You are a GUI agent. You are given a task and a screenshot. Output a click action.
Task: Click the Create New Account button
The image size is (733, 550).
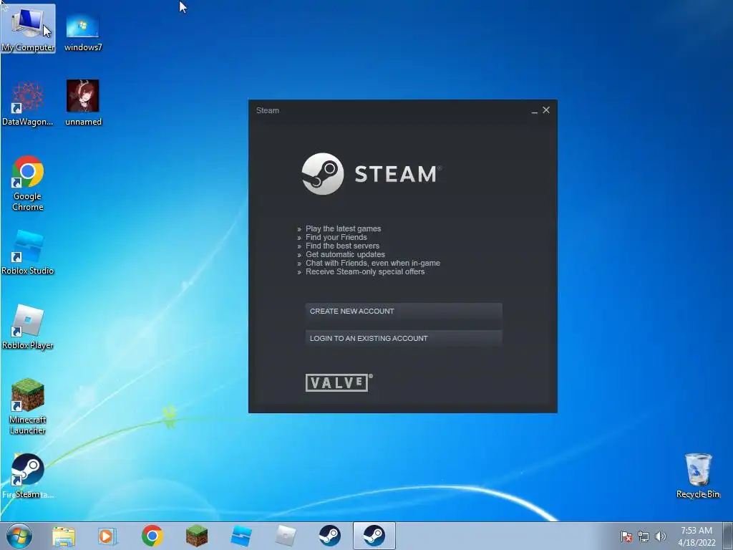404,312
